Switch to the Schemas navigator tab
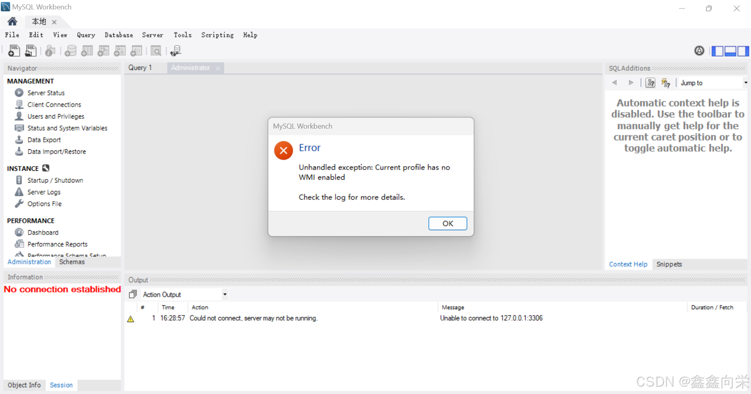751x394 pixels. (72, 262)
